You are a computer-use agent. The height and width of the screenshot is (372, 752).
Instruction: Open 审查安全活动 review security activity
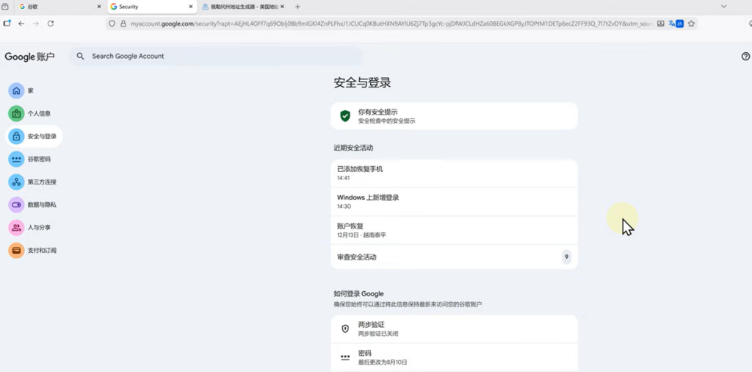tap(454, 257)
